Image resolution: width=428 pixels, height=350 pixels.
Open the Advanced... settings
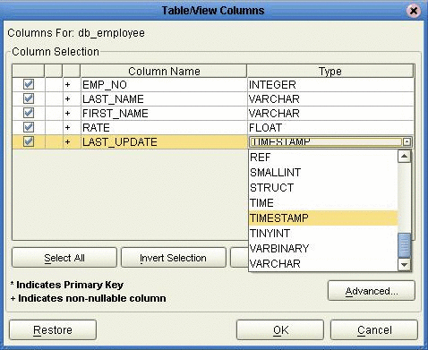coord(372,291)
